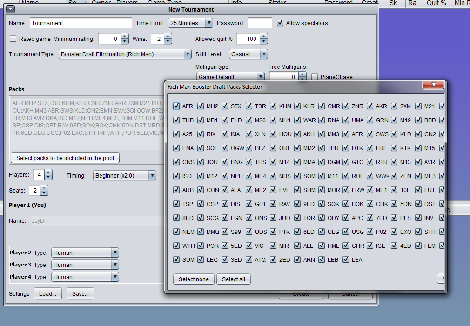The width and height of the screenshot is (470, 326).
Task: Decrease the Seats spinner value
Action: (44, 193)
